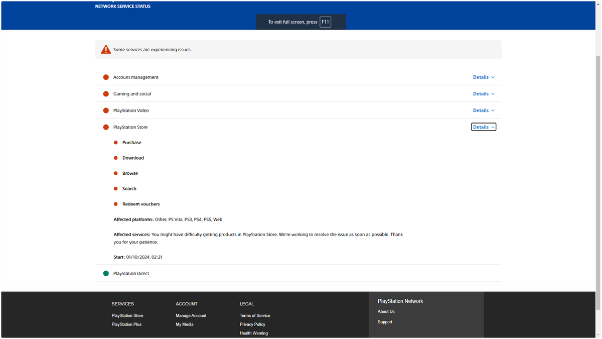This screenshot has width=602, height=339.
Task: Open Terms of Service link
Action: pos(255,315)
